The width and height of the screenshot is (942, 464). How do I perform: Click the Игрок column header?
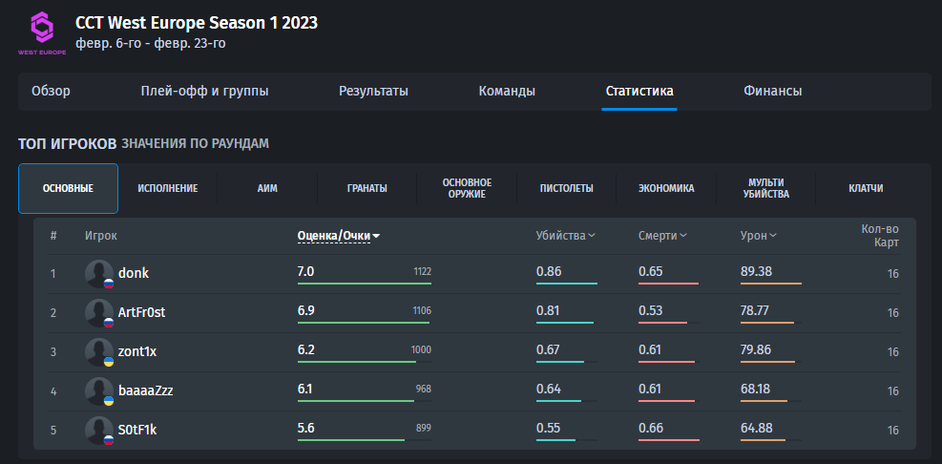tap(101, 236)
